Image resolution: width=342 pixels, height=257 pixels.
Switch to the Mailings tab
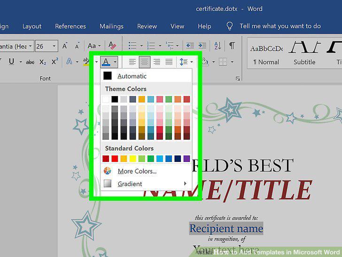point(111,26)
